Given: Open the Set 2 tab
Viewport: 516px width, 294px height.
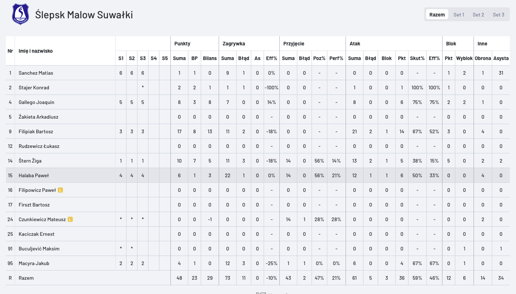Looking at the screenshot, I should pos(478,15).
